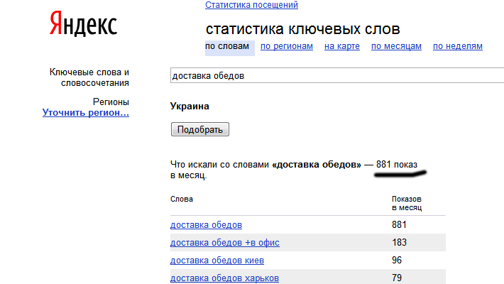Click the статистика ключевых слов heading

pos(302,29)
